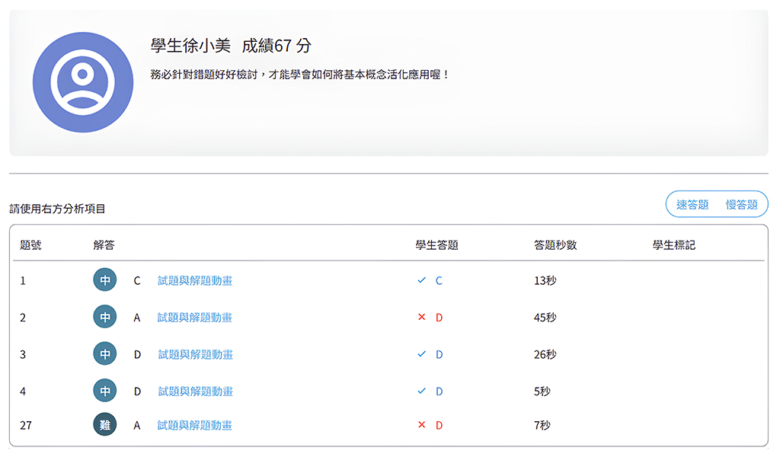
Task: Click the blue checkmark for question 1
Action: [x=421, y=280]
